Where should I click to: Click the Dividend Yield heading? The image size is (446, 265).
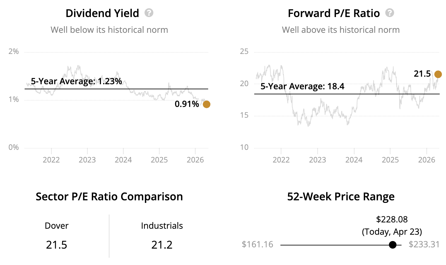(x=102, y=13)
